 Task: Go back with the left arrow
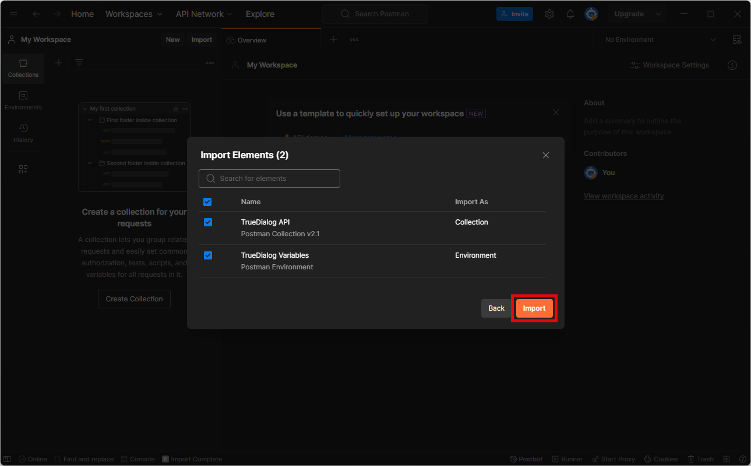click(36, 14)
